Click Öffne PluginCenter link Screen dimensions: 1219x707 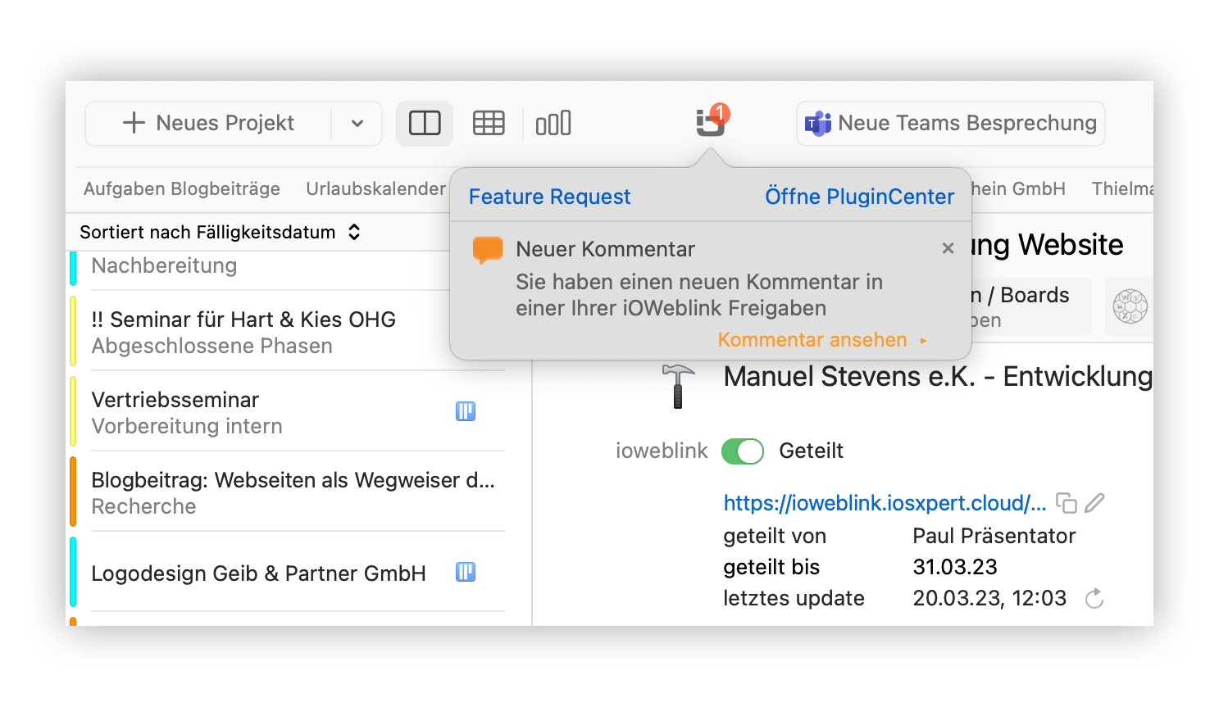tap(859, 197)
